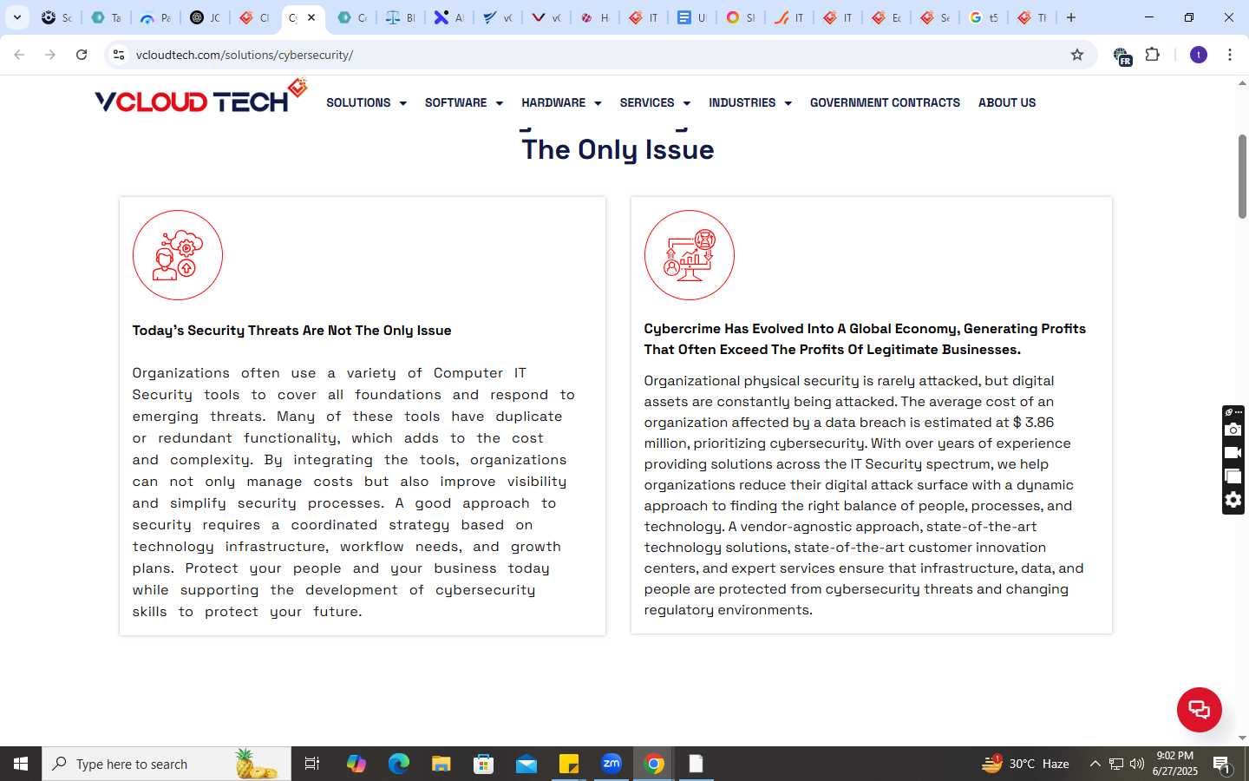Reload the current page
The height and width of the screenshot is (781, 1249).
(82, 55)
